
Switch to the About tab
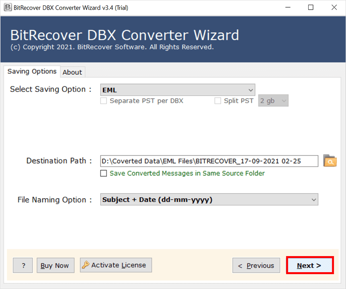(72, 72)
